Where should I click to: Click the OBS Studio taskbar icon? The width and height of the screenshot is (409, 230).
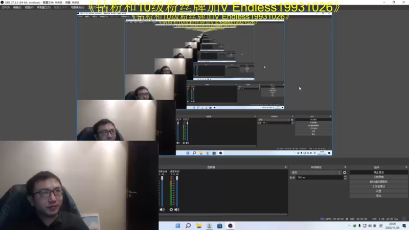230,225
